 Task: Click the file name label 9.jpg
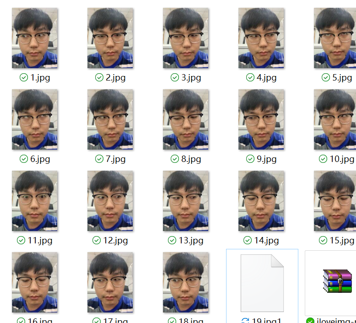tap(267, 159)
